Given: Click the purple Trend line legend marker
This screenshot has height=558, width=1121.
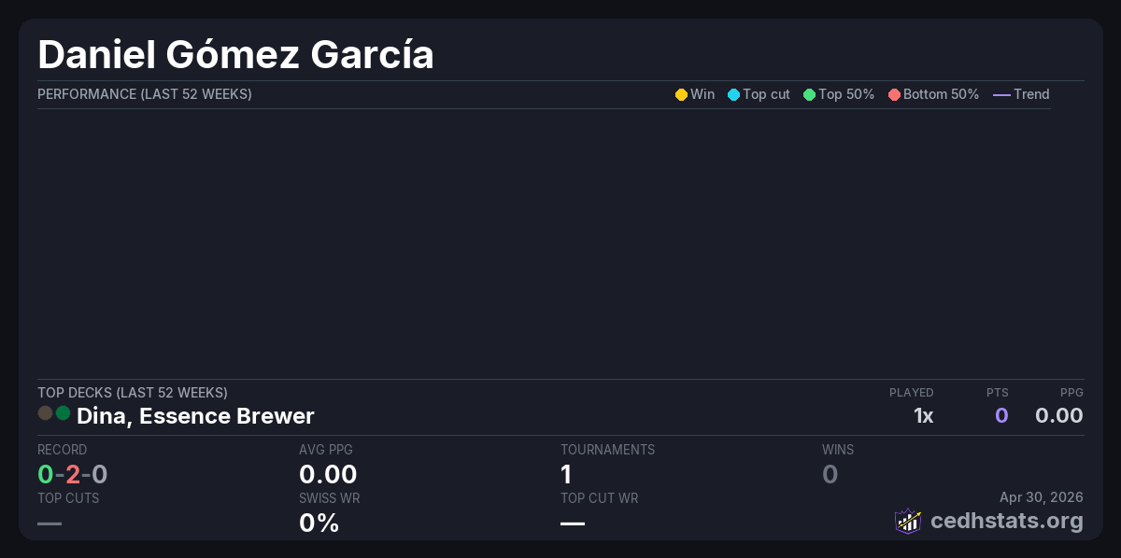Looking at the screenshot, I should coord(1001,94).
